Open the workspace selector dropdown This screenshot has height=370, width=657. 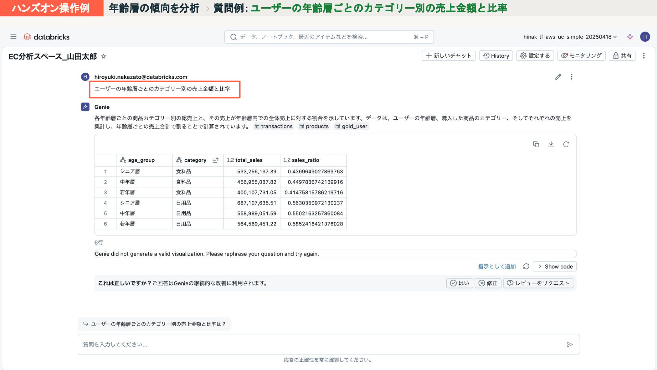(x=570, y=37)
